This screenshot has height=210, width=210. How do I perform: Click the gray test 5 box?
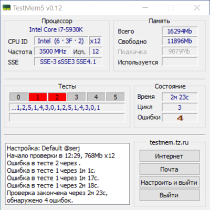tap(115, 97)
